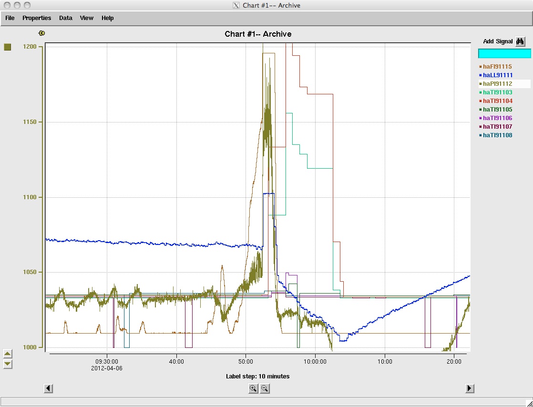Click the cyan signal name input field
This screenshot has width=533, height=407.
point(504,54)
